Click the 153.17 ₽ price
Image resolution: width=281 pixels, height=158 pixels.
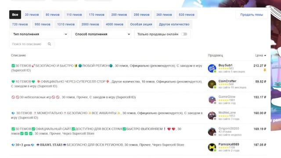[259, 97]
